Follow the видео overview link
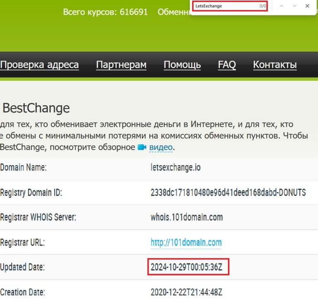318x304 pixels. click(x=161, y=147)
